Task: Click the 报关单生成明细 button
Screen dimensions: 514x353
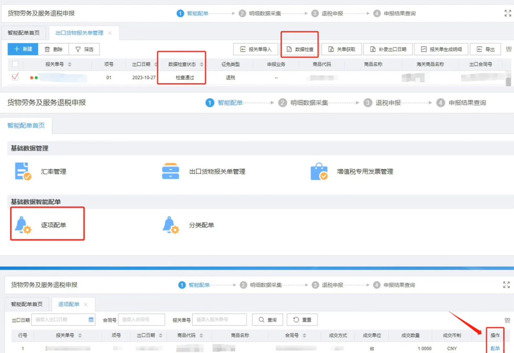Action: point(441,49)
